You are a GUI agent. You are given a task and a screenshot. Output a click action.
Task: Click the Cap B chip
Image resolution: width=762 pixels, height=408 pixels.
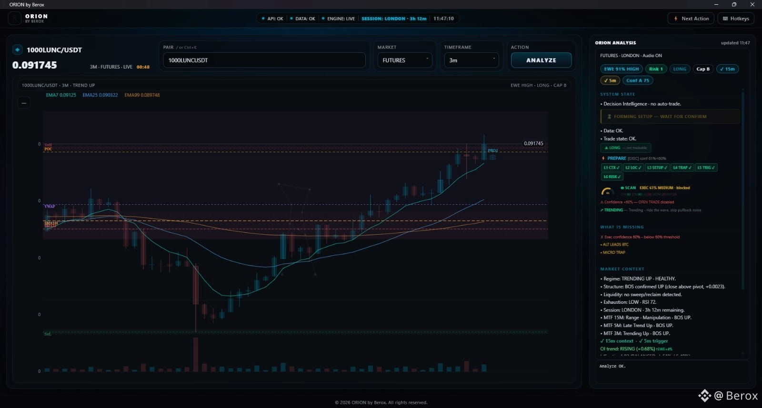coord(703,69)
